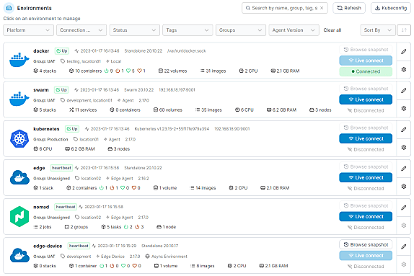Click '11 services' in swarm row
Image resolution: width=414 pixels, height=276 pixels.
click(83, 110)
